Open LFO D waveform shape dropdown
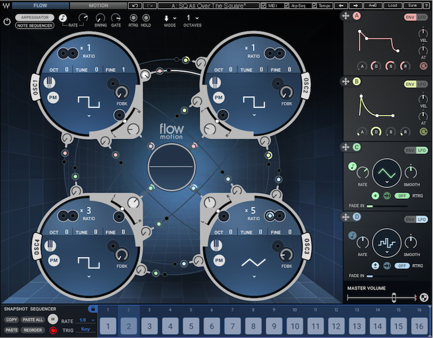The width and height of the screenshot is (433, 338). click(x=386, y=252)
